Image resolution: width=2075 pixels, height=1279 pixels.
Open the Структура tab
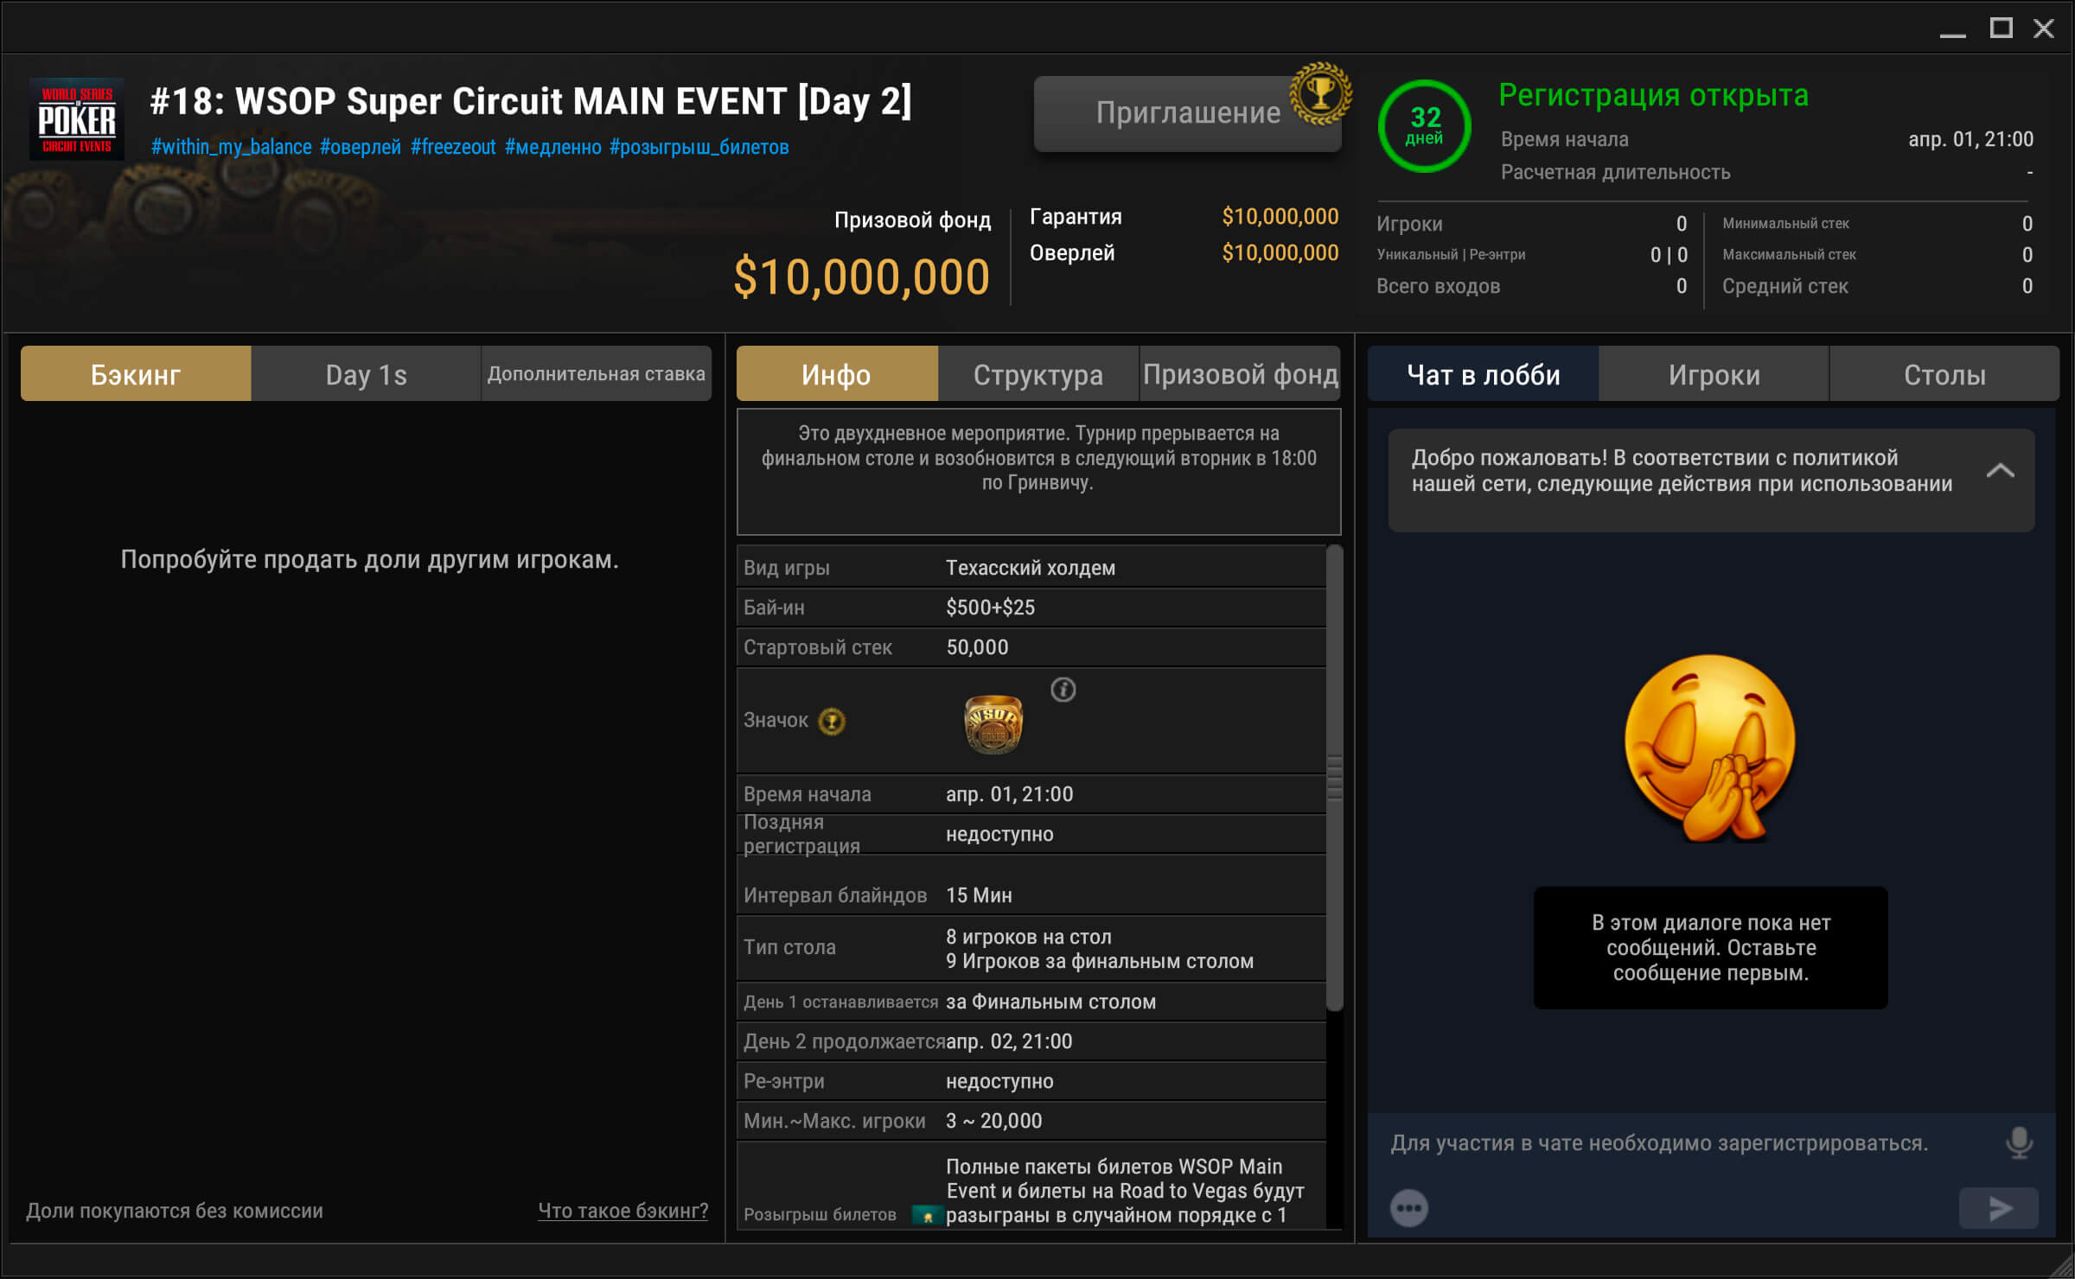(x=1037, y=374)
